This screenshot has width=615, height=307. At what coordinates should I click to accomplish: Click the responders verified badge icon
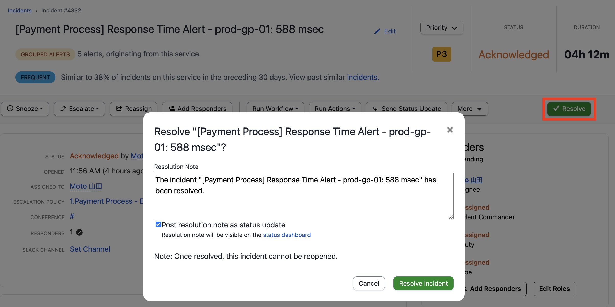click(79, 232)
